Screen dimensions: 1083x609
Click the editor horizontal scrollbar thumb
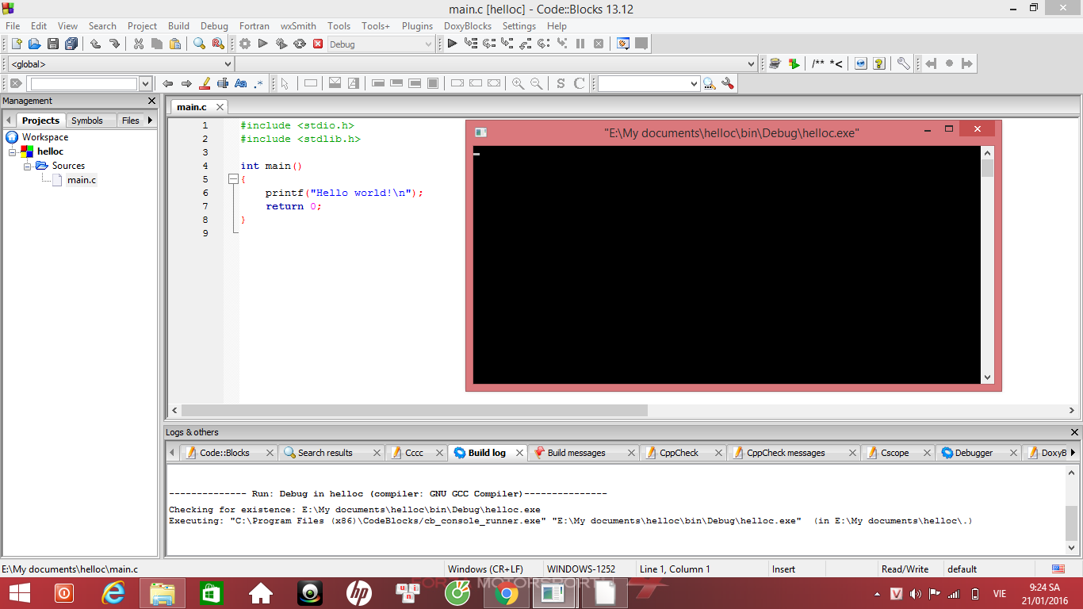[x=415, y=411]
